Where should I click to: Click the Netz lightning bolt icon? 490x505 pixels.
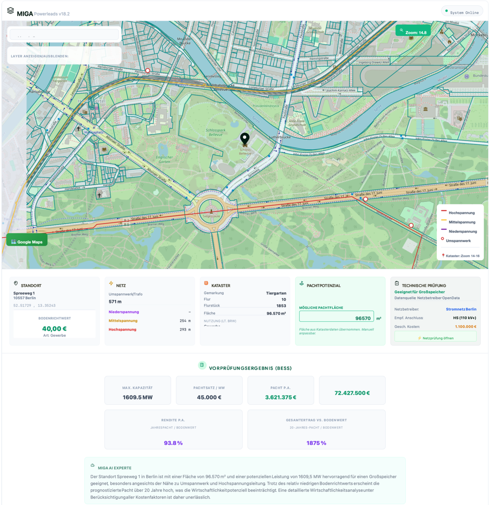[111, 283]
